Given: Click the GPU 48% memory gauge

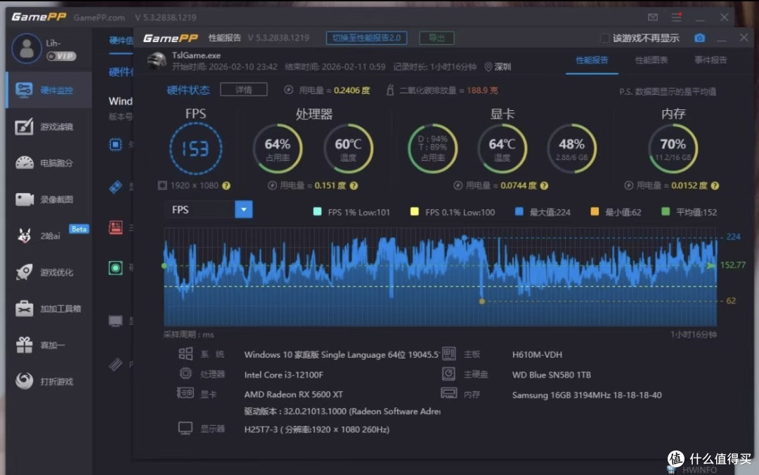Looking at the screenshot, I should [x=571, y=149].
